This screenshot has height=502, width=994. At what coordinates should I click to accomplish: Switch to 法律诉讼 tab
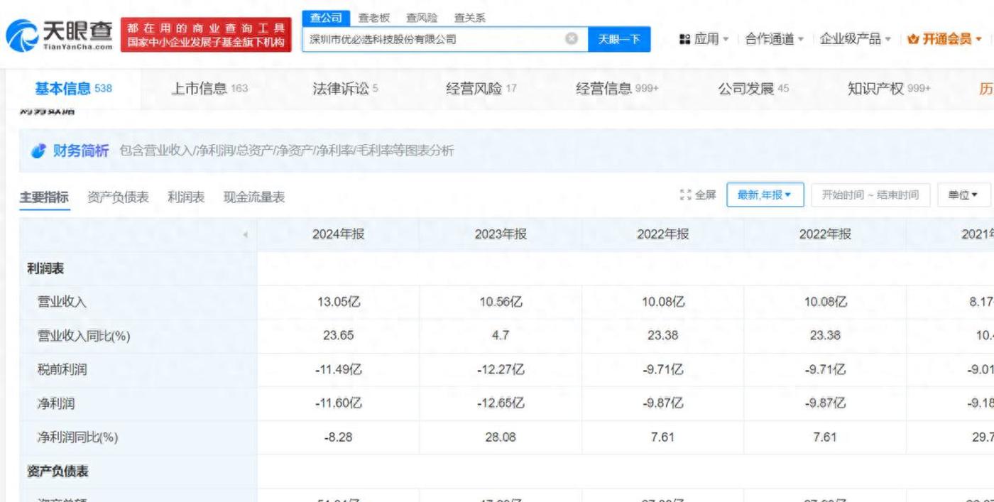pos(345,88)
